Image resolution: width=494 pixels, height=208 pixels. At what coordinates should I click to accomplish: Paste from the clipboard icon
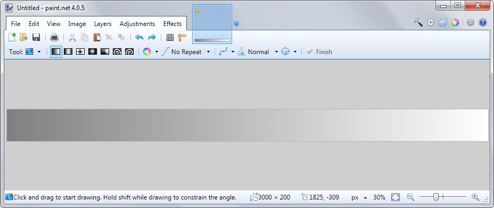(97, 37)
